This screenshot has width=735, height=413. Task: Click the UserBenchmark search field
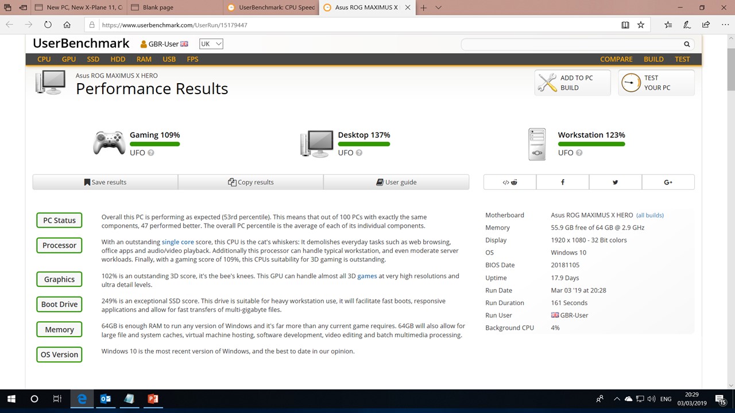coord(571,44)
